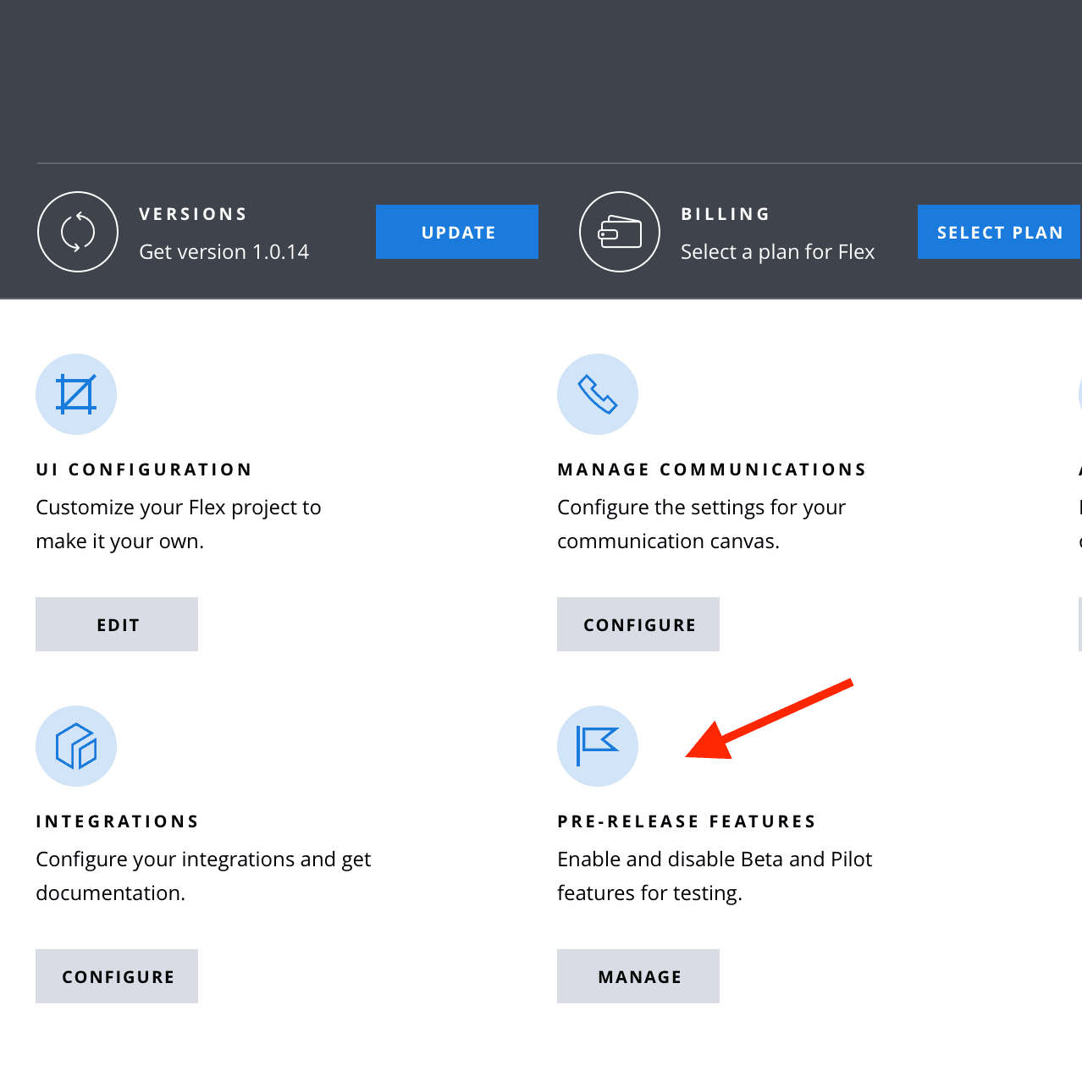Viewport: 1082px width, 1071px height.
Task: Click the Integrations cube icon
Action: tap(76, 746)
